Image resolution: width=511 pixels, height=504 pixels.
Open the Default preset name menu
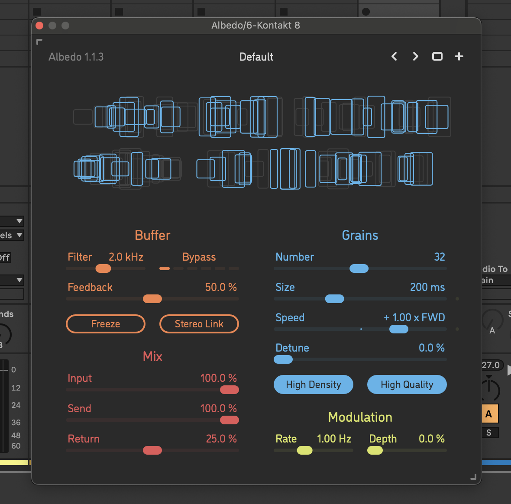(256, 57)
